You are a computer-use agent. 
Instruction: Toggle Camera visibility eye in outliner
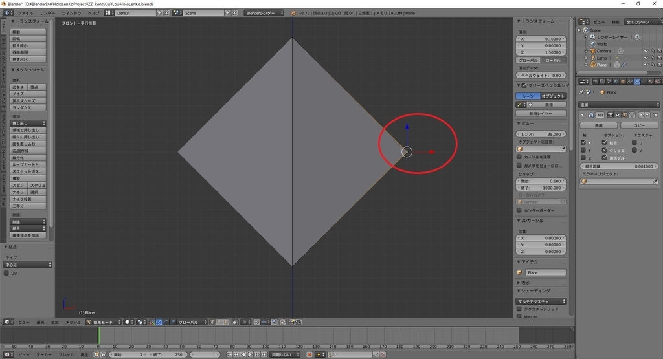tap(646, 51)
